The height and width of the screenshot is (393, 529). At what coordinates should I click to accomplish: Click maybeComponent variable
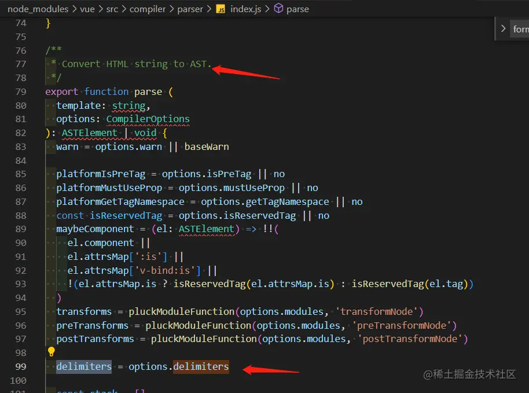[95, 229]
